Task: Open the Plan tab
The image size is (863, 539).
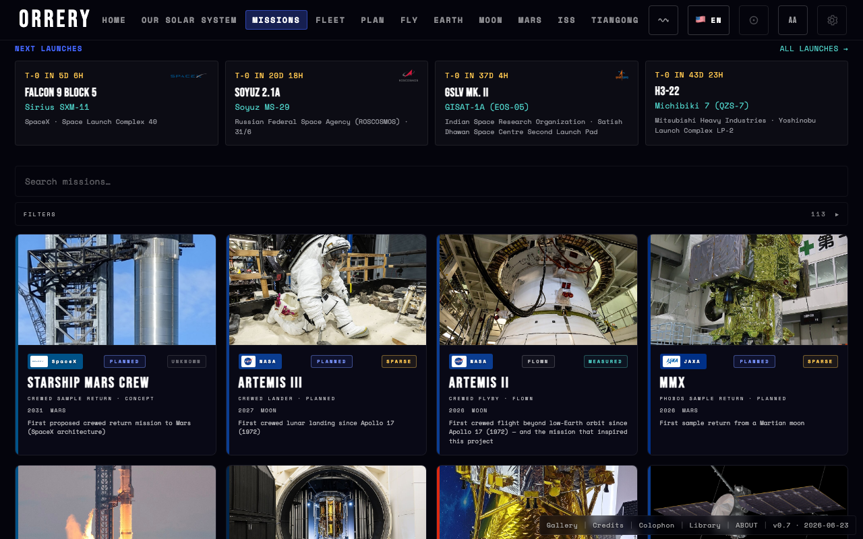Action: (373, 20)
